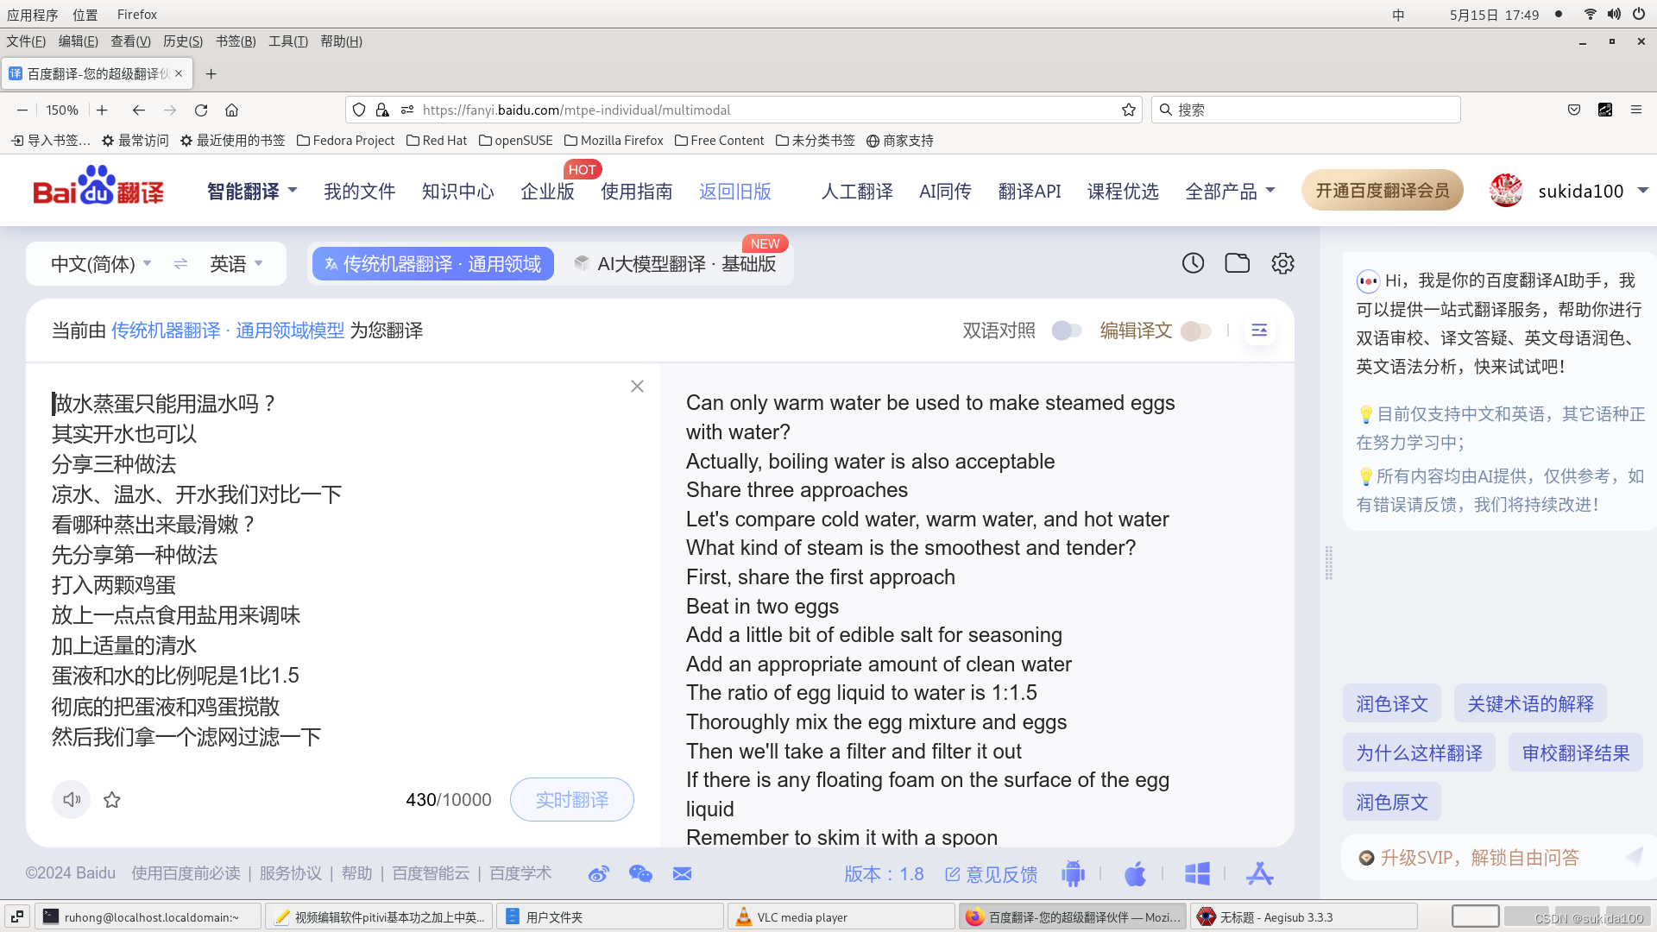Click 实时翻译 real-time translate button
This screenshot has height=932, width=1657.
(571, 800)
